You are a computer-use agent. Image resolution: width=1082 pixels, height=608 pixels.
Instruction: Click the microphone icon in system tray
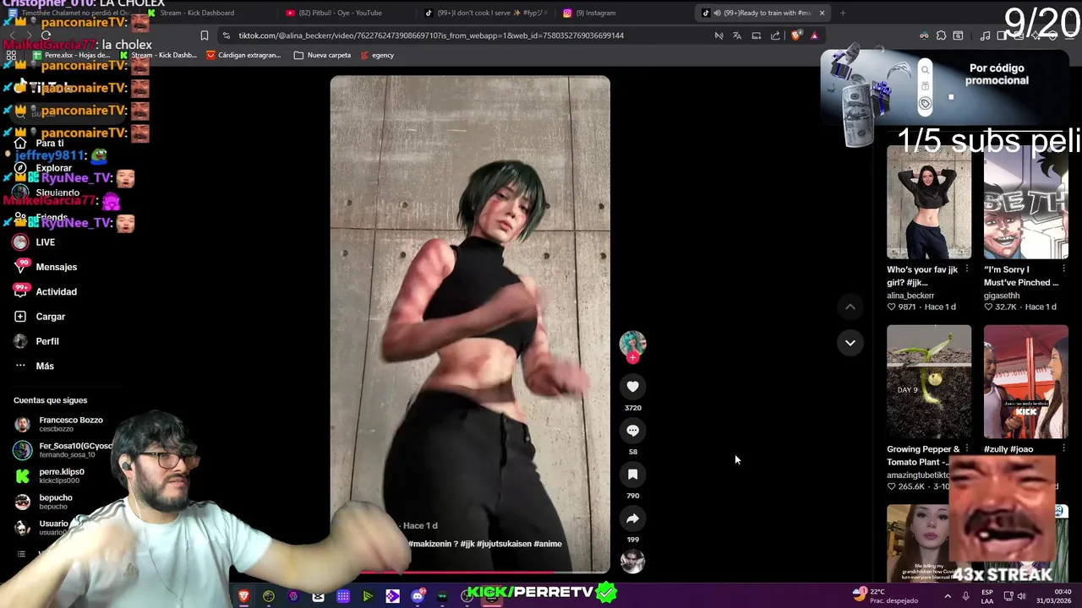click(966, 596)
